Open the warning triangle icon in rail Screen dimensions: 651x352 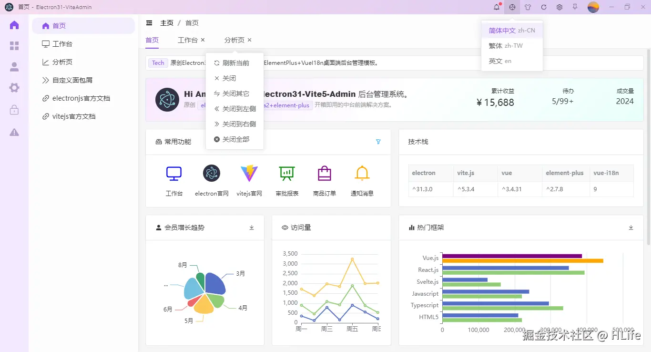click(14, 132)
